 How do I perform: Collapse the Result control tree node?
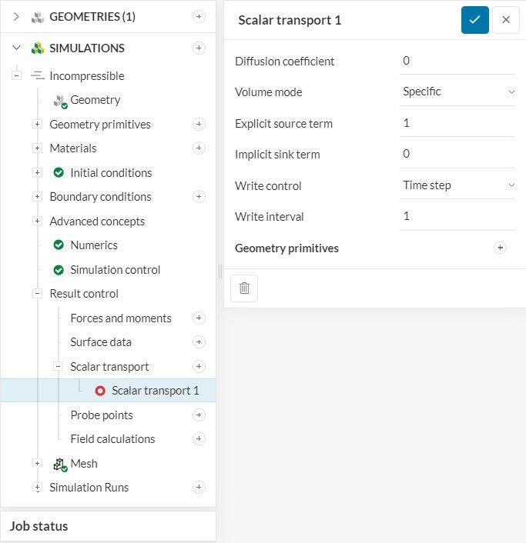pyautogui.click(x=37, y=294)
